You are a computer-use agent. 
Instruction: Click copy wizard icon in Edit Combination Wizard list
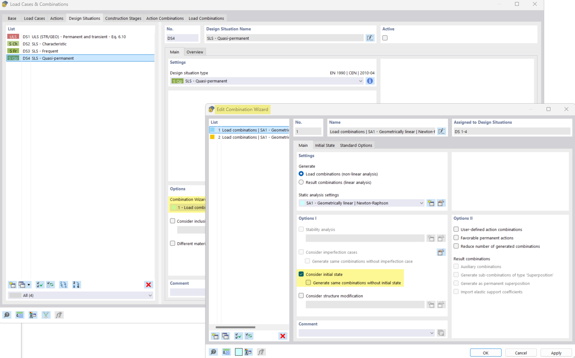click(225, 336)
